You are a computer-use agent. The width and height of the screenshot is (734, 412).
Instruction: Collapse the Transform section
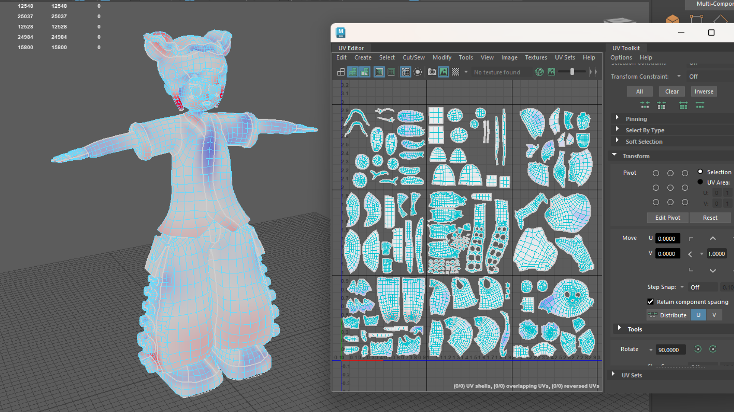[614, 155]
